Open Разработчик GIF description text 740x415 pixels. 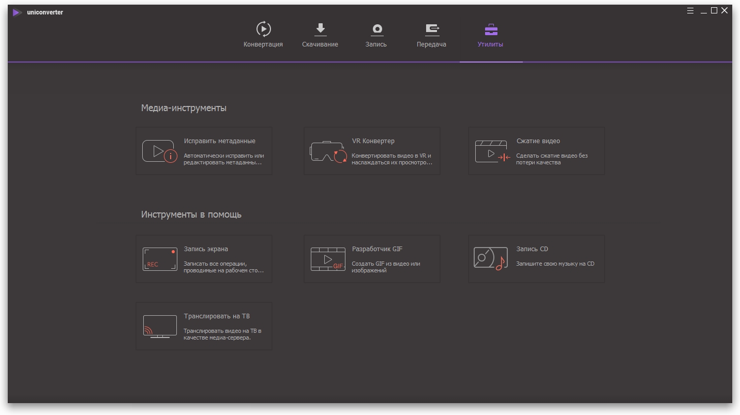pyautogui.click(x=385, y=267)
